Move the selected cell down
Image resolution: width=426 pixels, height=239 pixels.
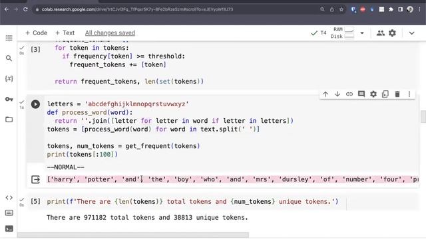pos(337,94)
